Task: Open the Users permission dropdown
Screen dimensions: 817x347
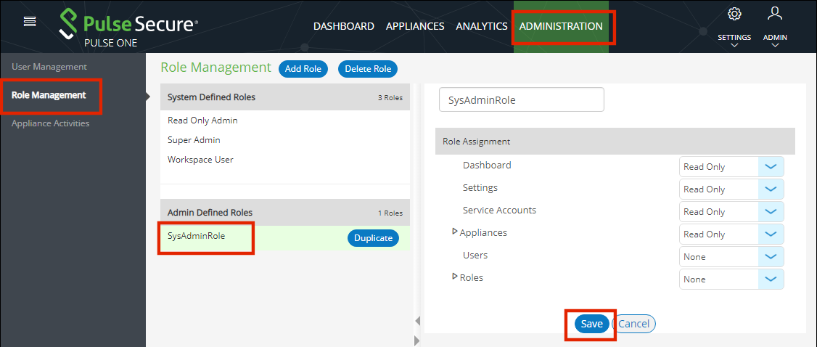Action: coord(731,256)
